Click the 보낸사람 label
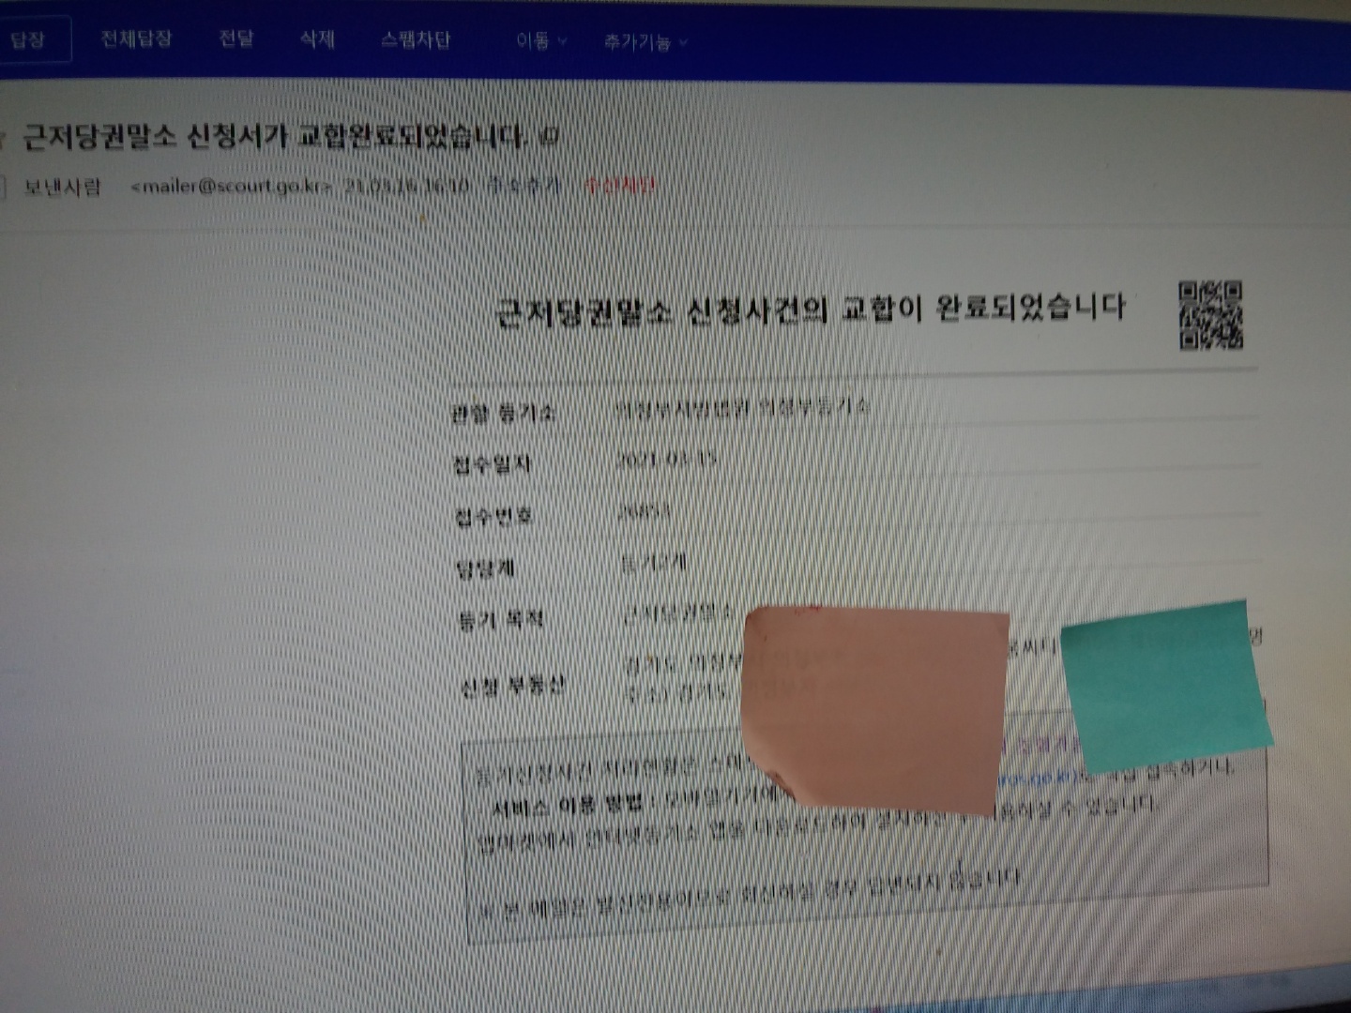 point(62,188)
